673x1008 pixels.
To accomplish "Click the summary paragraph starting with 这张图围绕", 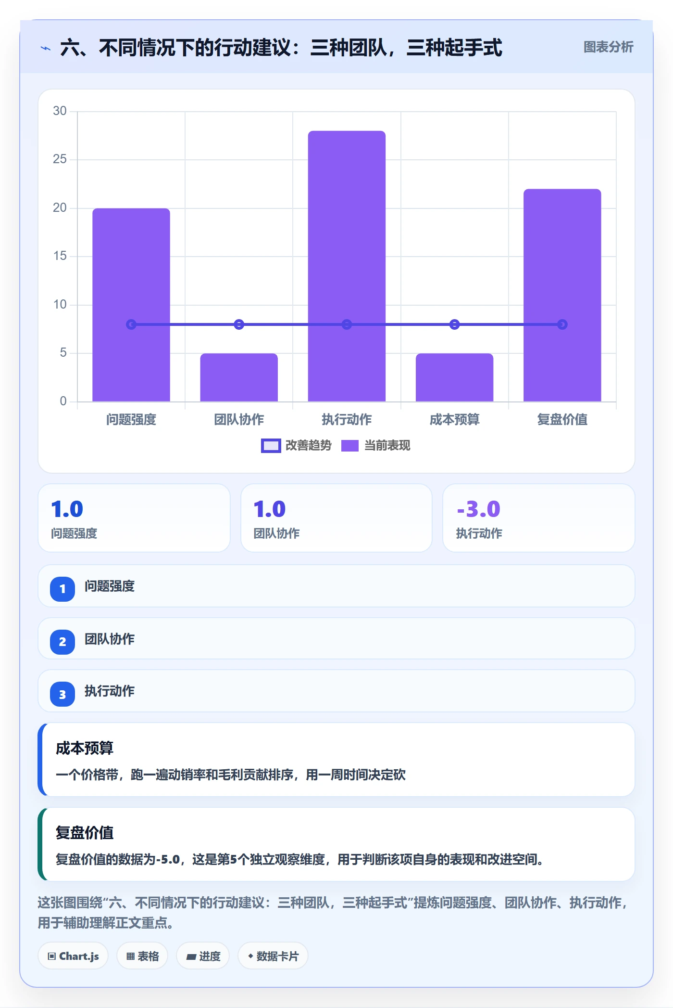I will [332, 913].
